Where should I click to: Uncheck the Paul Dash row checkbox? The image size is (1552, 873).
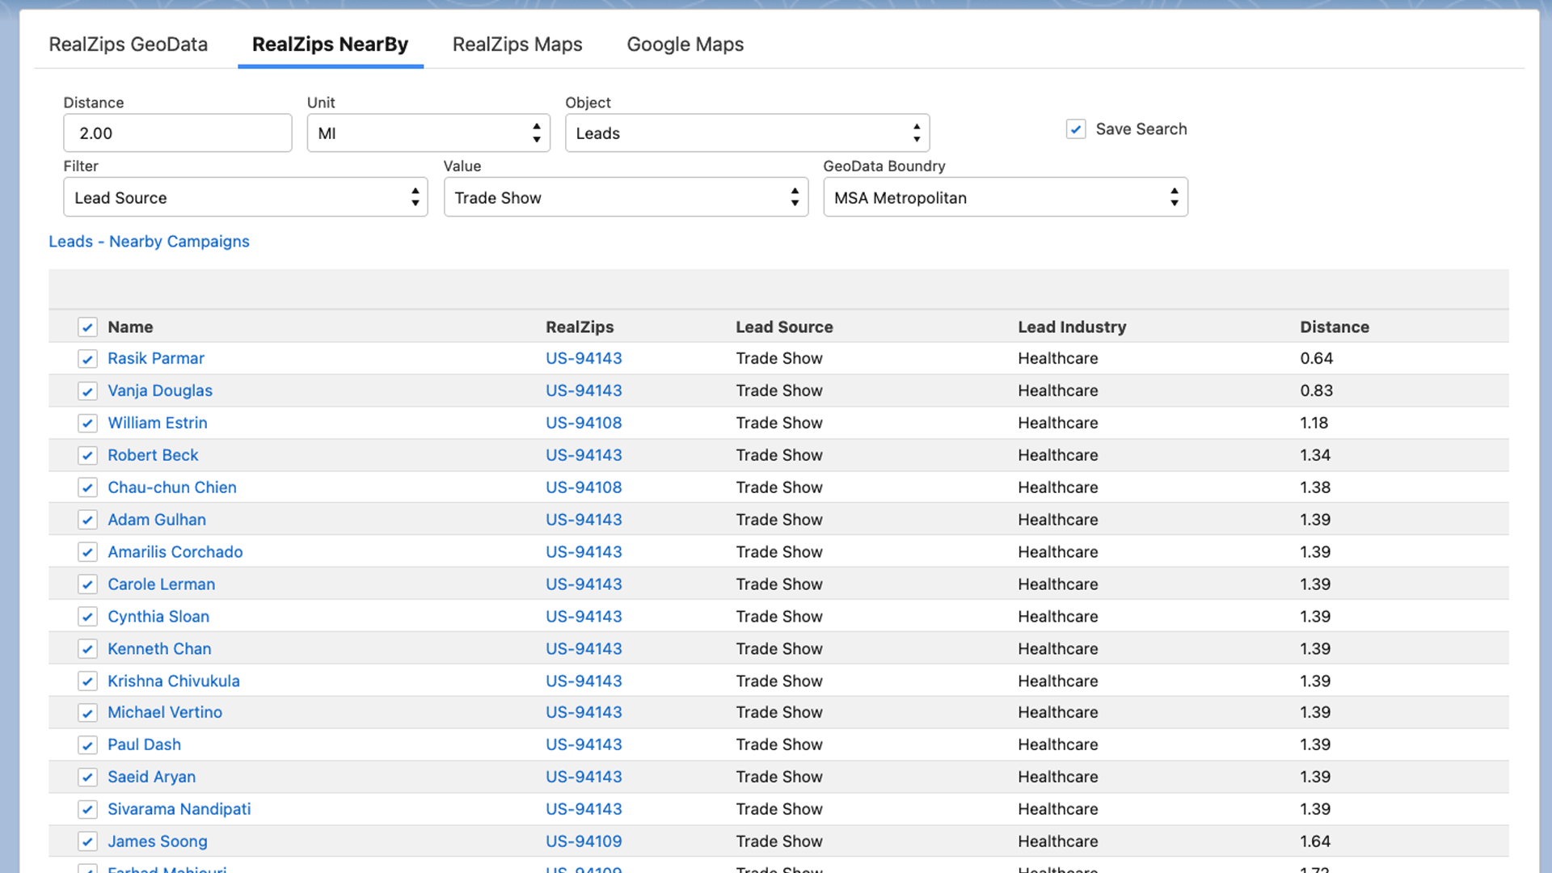coord(87,745)
